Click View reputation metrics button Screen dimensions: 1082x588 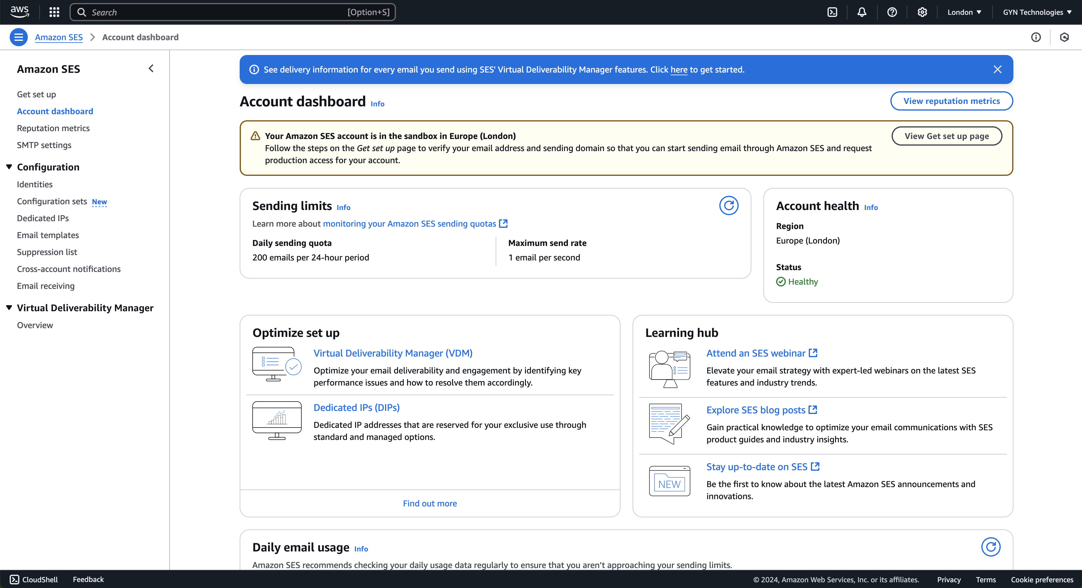[x=952, y=101]
